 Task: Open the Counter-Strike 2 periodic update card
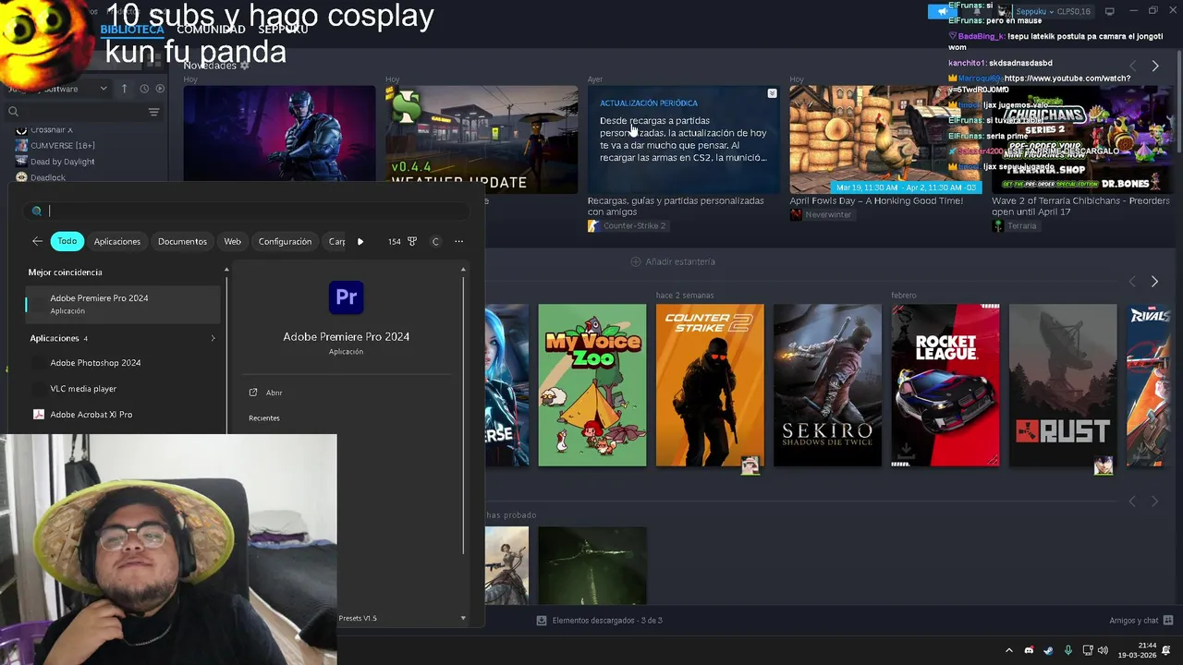[684, 139]
